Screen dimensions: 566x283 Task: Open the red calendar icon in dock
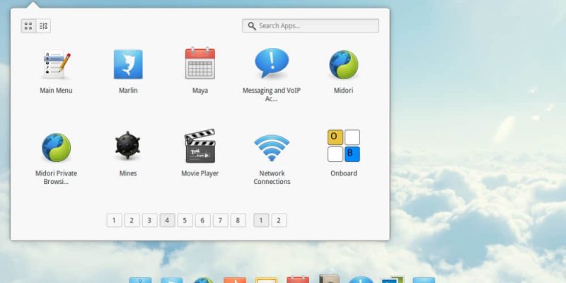[x=298, y=279]
